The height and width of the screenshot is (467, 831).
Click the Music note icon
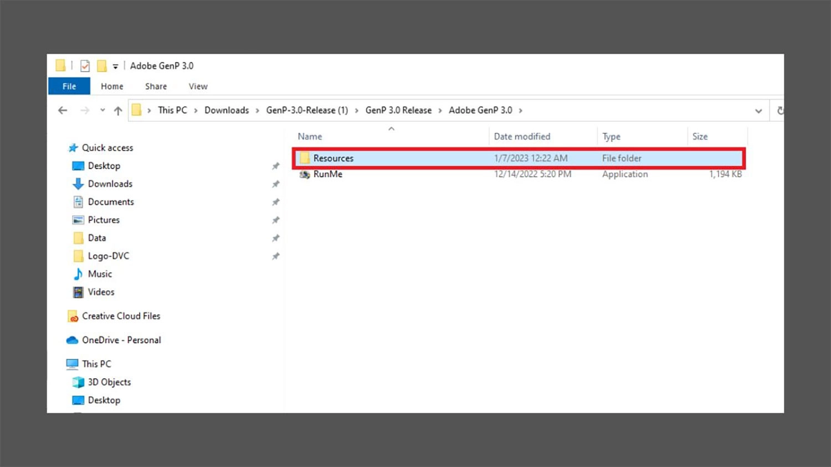(78, 274)
